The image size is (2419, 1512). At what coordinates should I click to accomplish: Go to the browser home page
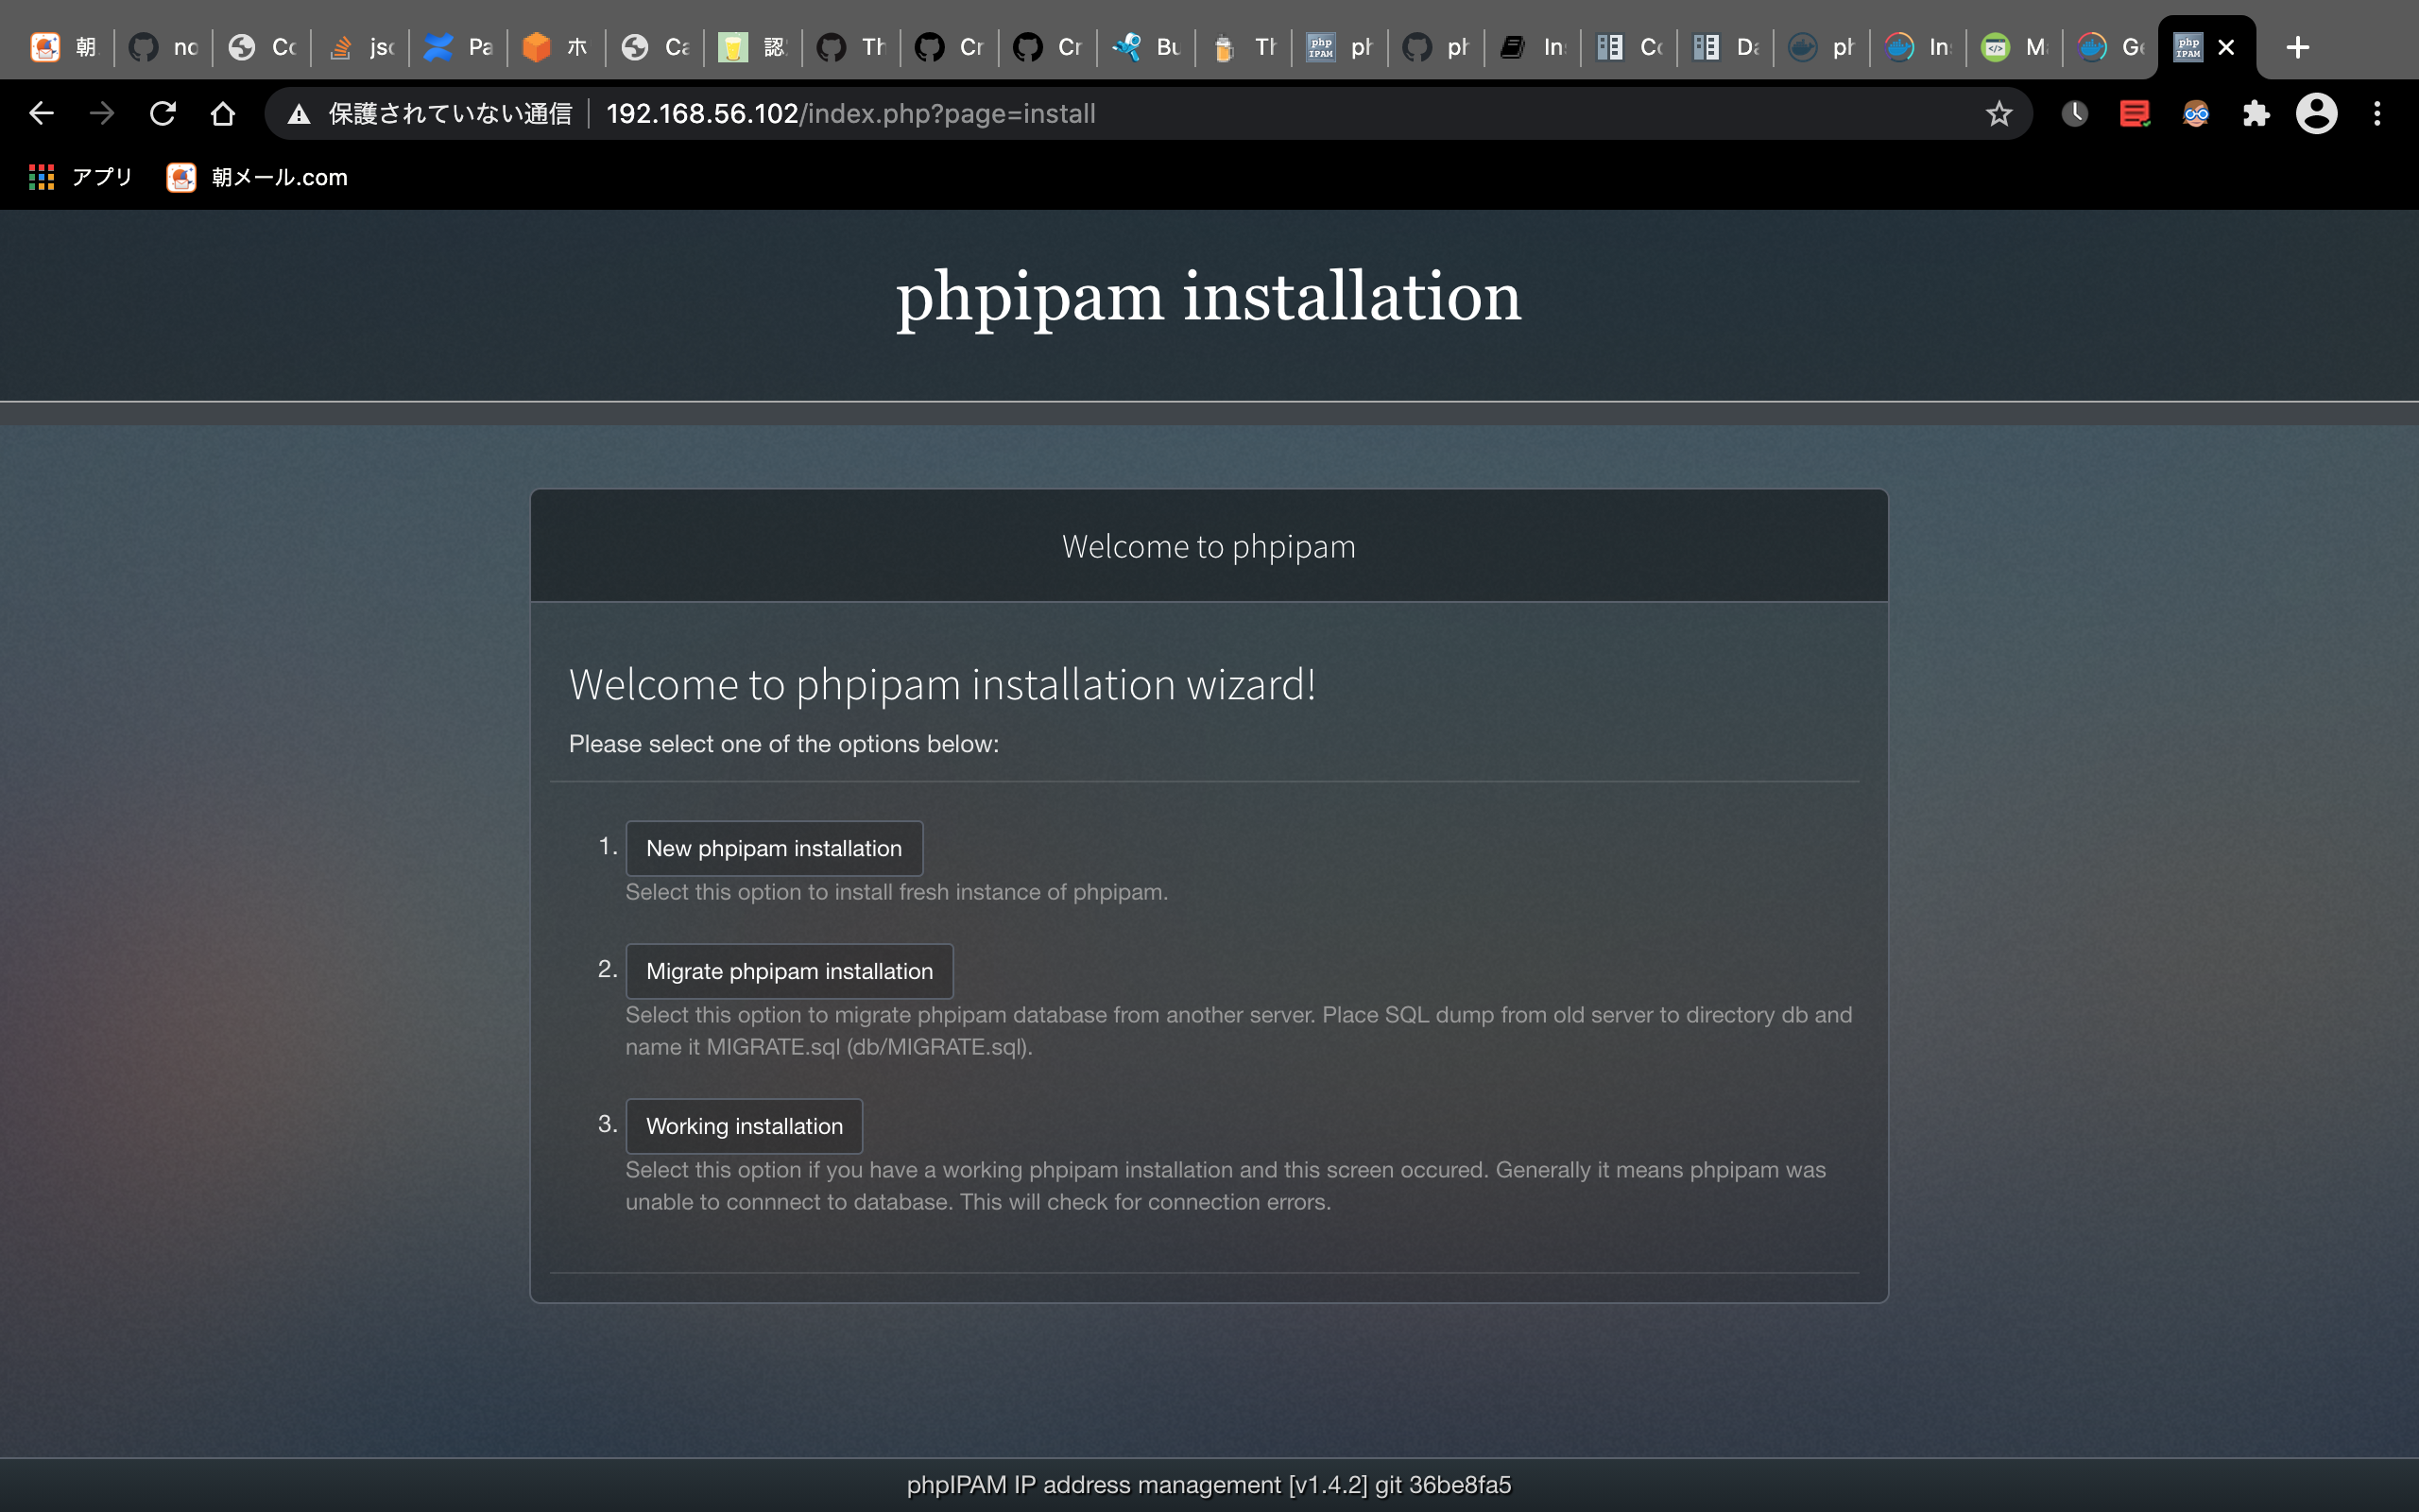(x=223, y=113)
